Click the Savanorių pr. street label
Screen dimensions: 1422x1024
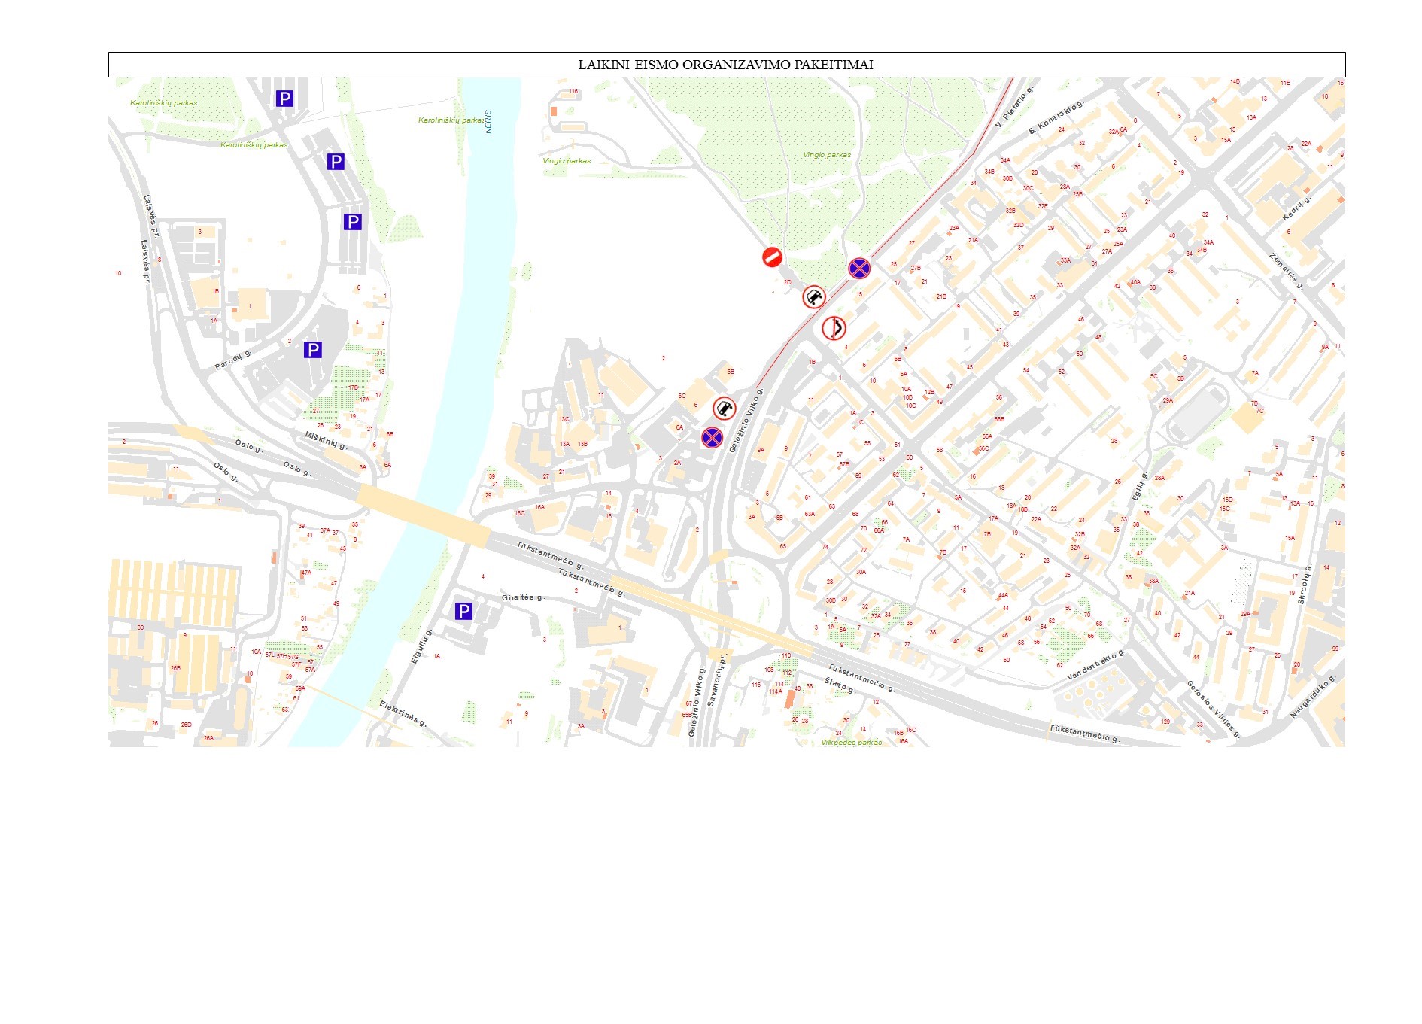716,679
